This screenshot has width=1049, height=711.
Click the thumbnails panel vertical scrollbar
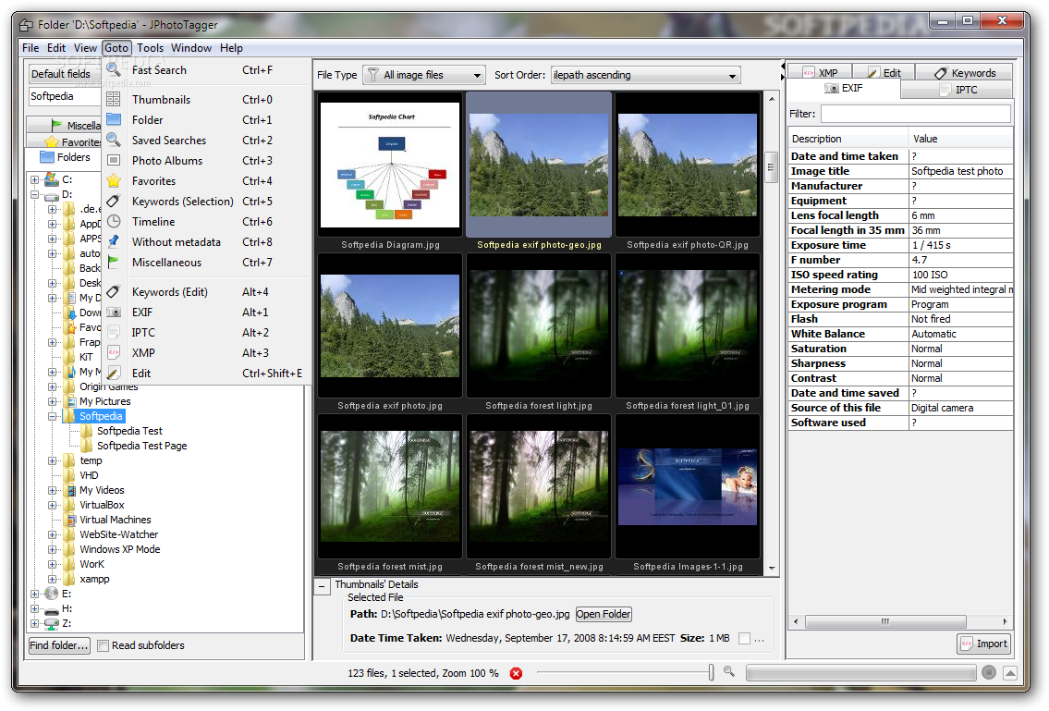click(x=772, y=167)
